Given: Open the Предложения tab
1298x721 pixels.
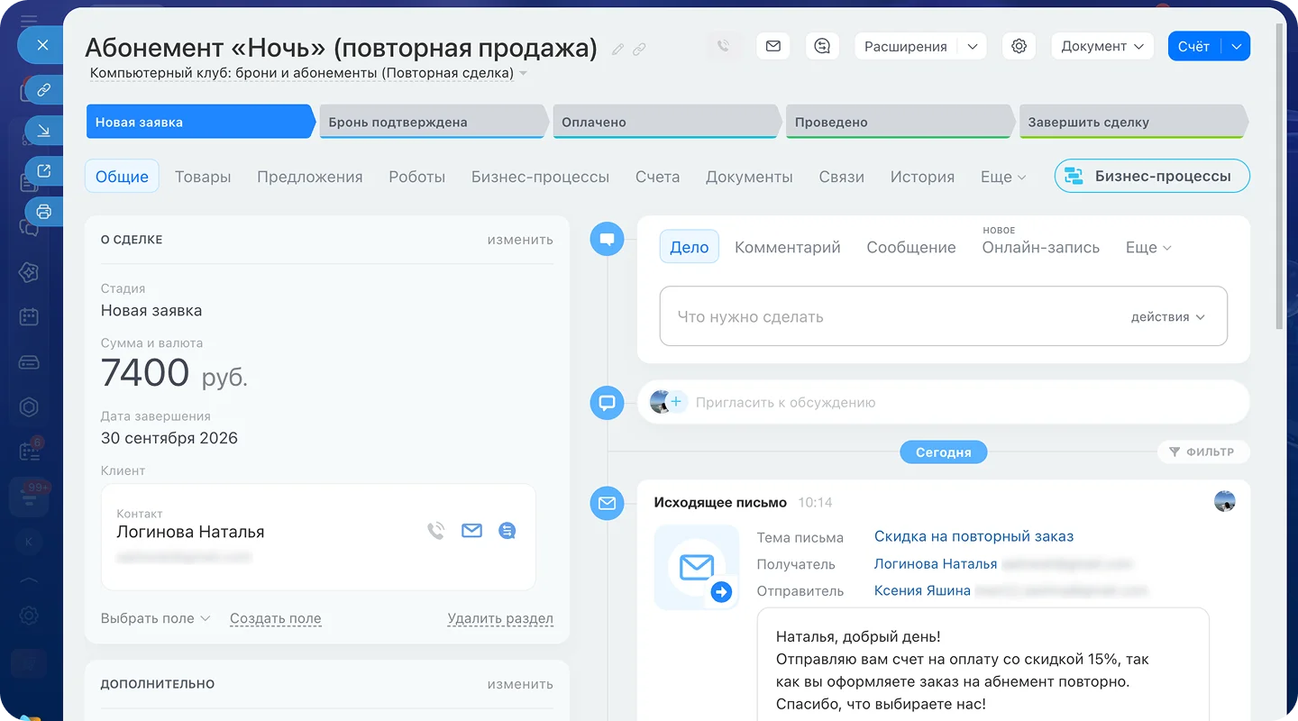Looking at the screenshot, I should pyautogui.click(x=310, y=177).
